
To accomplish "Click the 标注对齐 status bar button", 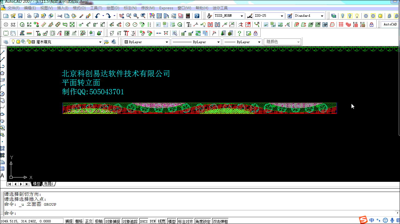I will [x=185, y=221].
